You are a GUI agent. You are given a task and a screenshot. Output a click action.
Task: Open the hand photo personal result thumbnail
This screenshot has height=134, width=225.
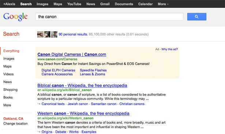tap(40, 34)
